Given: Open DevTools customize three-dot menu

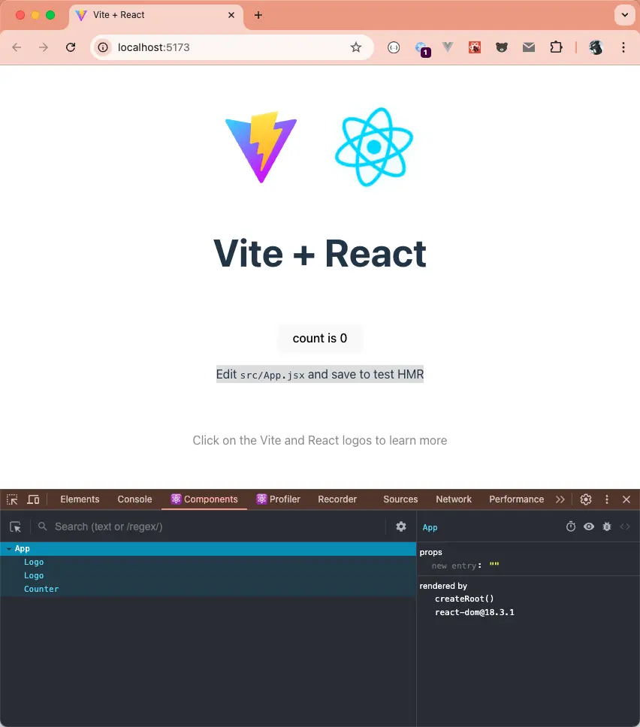Looking at the screenshot, I should point(607,499).
